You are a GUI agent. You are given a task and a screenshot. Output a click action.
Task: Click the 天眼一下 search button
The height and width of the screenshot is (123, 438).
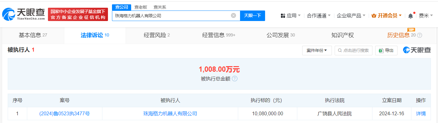252,15
